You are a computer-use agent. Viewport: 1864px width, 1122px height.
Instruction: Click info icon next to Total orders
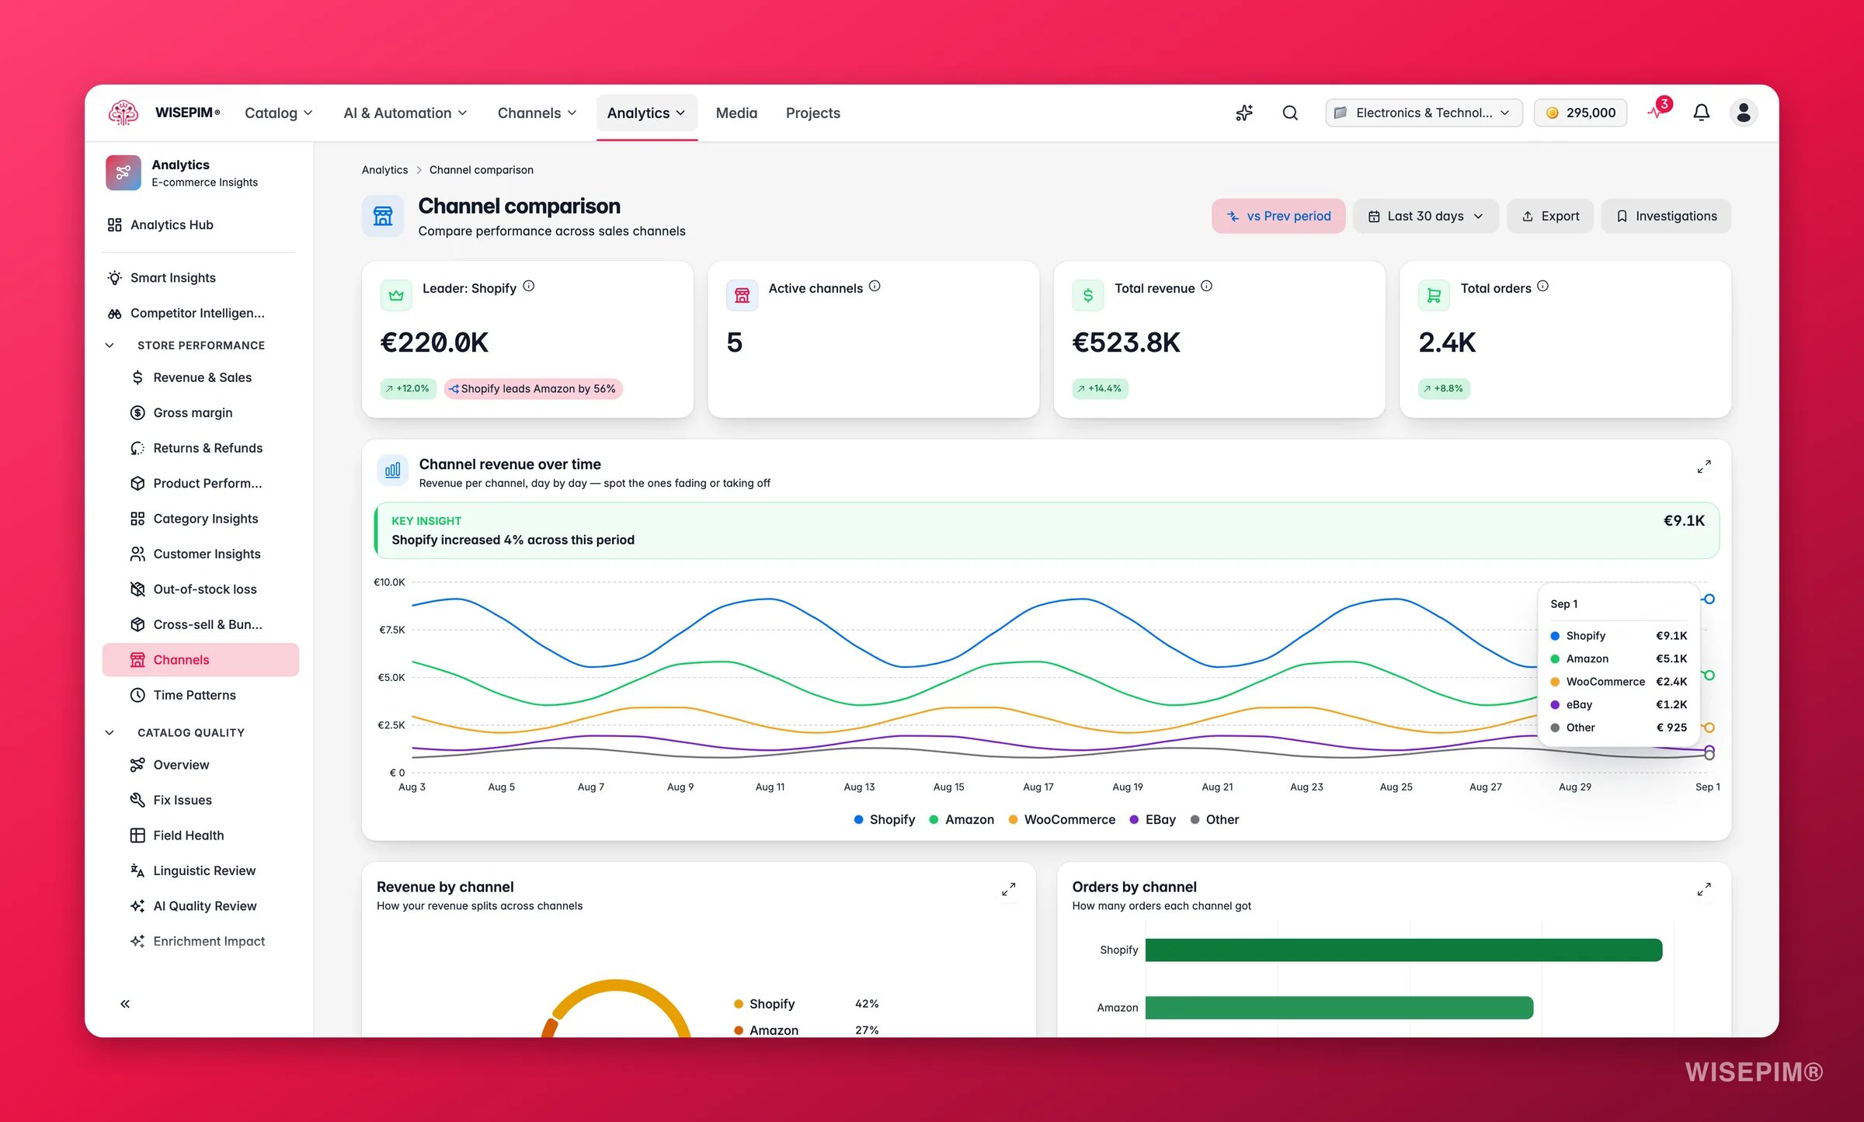(x=1542, y=286)
